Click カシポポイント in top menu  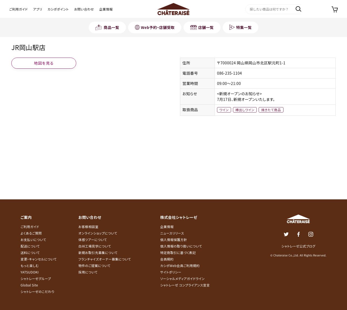point(58,9)
